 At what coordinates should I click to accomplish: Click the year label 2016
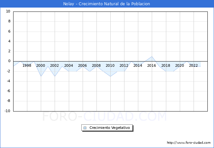click(x=152, y=65)
